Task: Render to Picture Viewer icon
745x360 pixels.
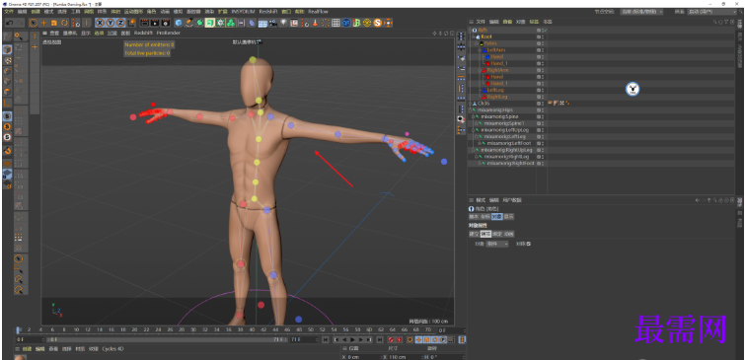Action: [155, 23]
